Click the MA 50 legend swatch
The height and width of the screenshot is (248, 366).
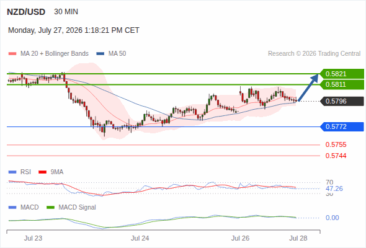click(x=100, y=54)
